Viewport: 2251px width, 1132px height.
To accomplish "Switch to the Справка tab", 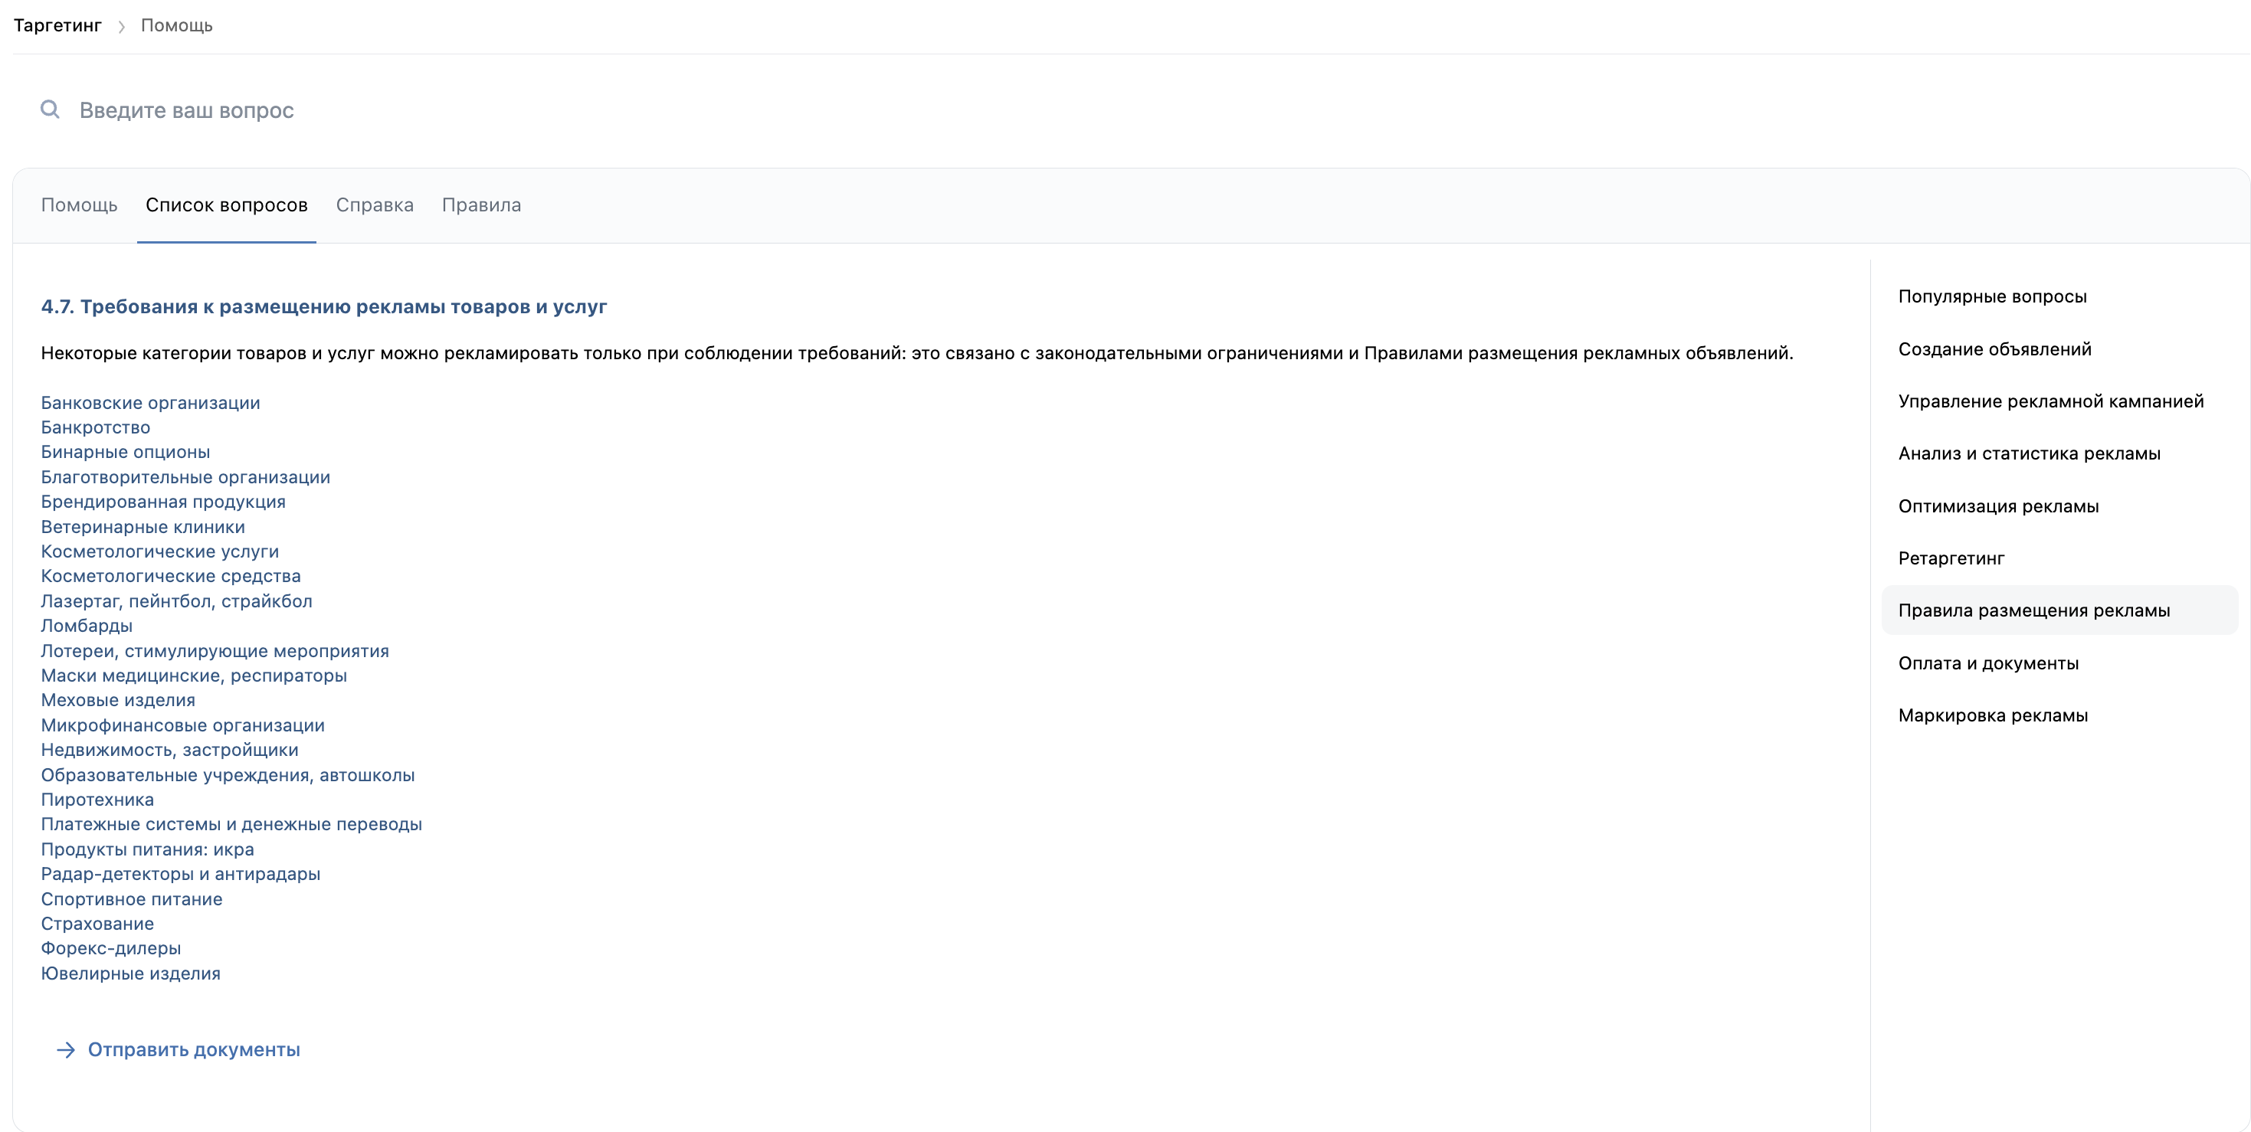I will [374, 205].
